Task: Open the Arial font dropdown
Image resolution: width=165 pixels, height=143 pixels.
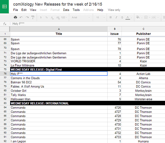Action: pos(81,17)
